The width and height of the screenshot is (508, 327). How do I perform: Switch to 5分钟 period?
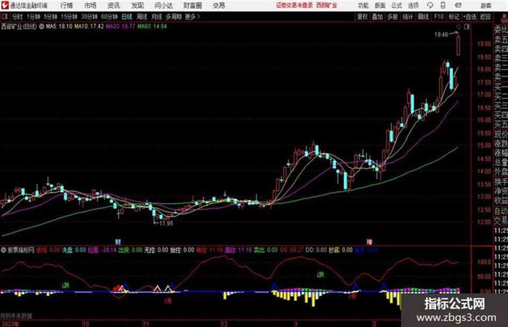[x=51, y=17]
